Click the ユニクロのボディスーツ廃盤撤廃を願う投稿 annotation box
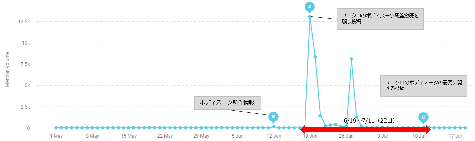The image size is (475, 141). pyautogui.click(x=380, y=19)
